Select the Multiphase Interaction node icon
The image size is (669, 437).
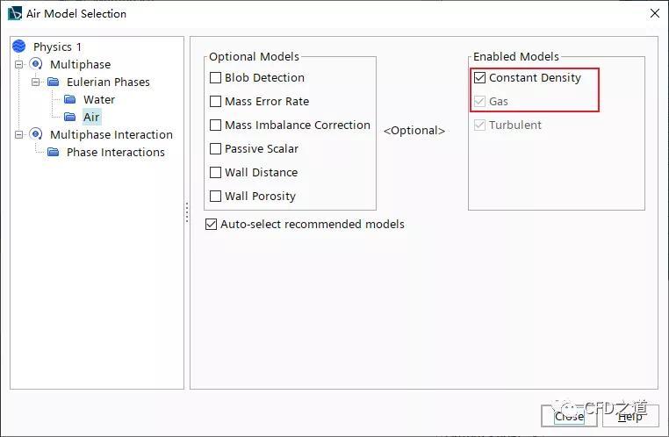coord(36,134)
